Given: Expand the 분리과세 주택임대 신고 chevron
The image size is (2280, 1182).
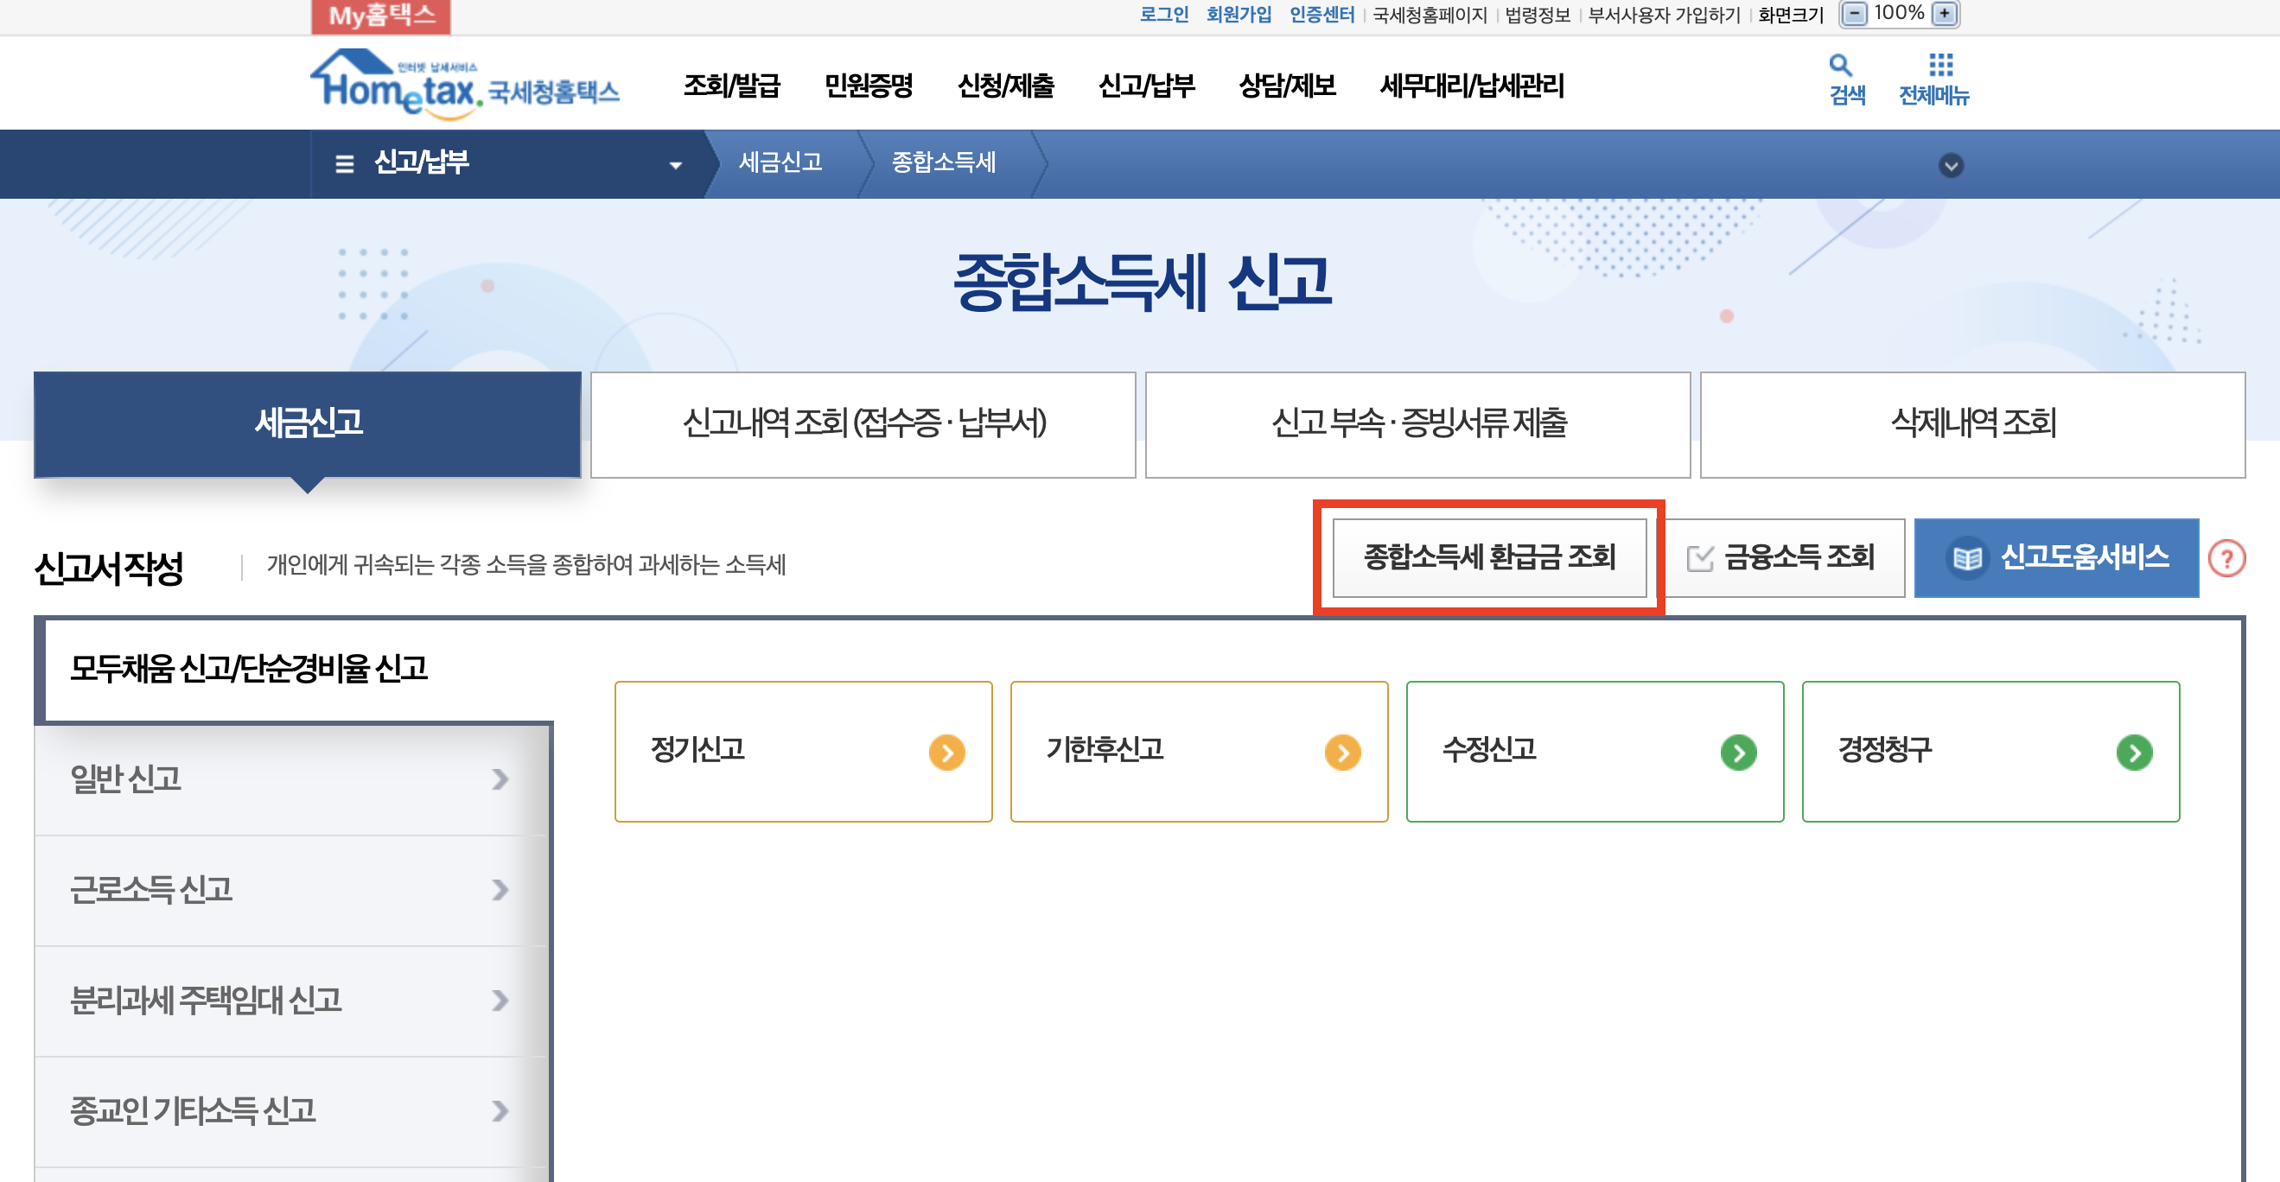Looking at the screenshot, I should [x=500, y=1000].
